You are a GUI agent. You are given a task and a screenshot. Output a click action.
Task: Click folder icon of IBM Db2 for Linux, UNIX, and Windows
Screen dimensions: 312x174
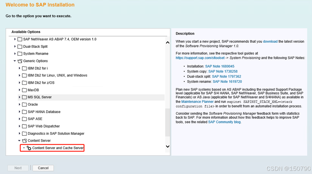pos(24,75)
